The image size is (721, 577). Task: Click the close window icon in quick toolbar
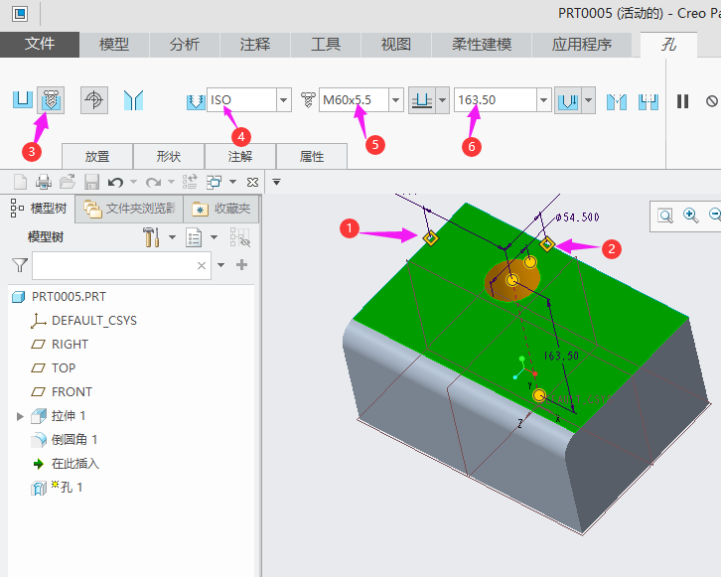[x=252, y=182]
